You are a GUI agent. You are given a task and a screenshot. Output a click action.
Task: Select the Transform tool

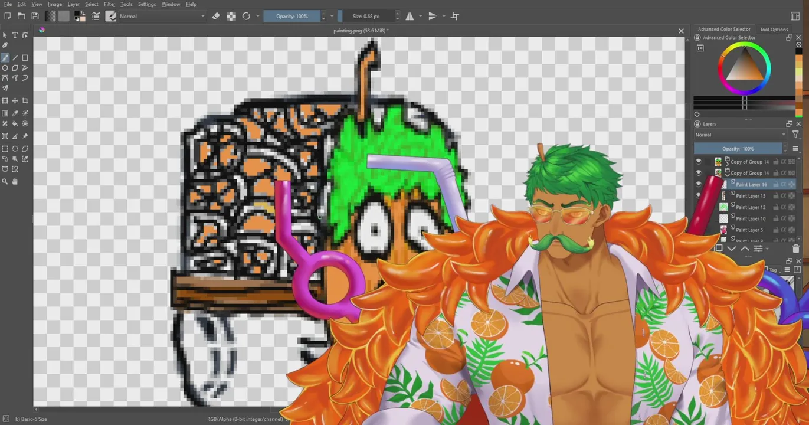[x=5, y=101]
